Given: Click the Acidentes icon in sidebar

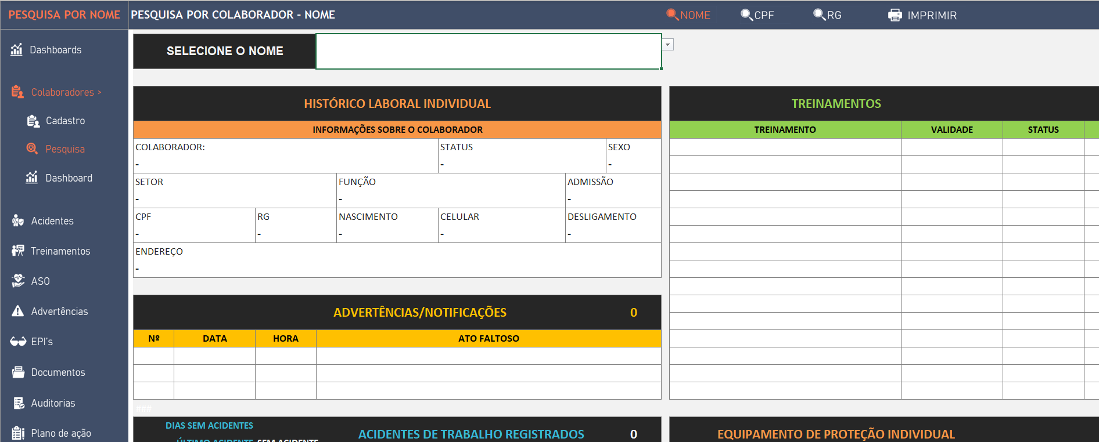Looking at the screenshot, I should pyautogui.click(x=18, y=221).
